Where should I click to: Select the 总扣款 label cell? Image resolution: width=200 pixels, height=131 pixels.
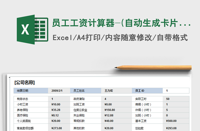tap(147, 128)
